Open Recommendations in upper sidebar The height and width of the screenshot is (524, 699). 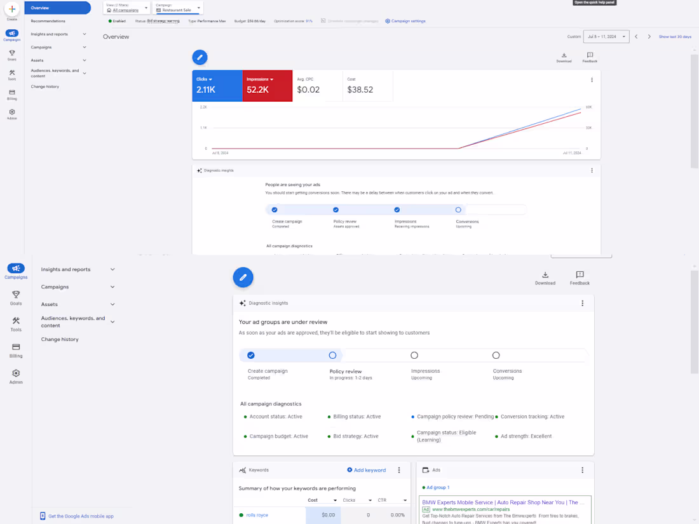(x=48, y=21)
